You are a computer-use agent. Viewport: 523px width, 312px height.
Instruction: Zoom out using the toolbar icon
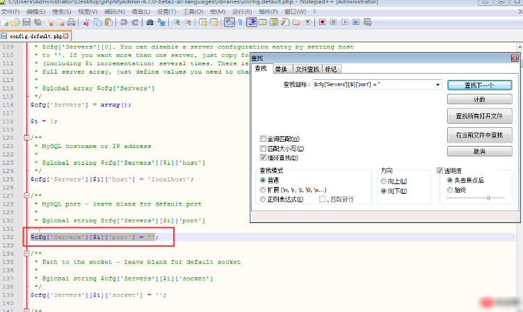pos(188,22)
